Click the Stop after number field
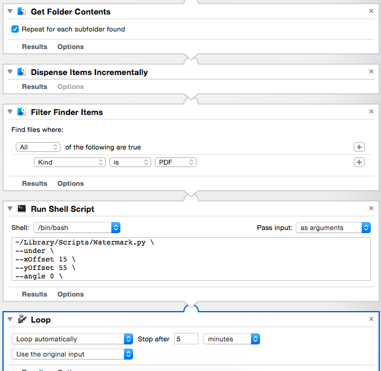Image resolution: width=381 pixels, height=371 pixels. [186, 339]
